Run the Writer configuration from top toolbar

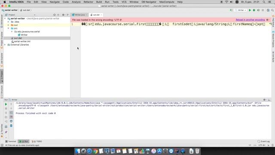coord(250,10)
